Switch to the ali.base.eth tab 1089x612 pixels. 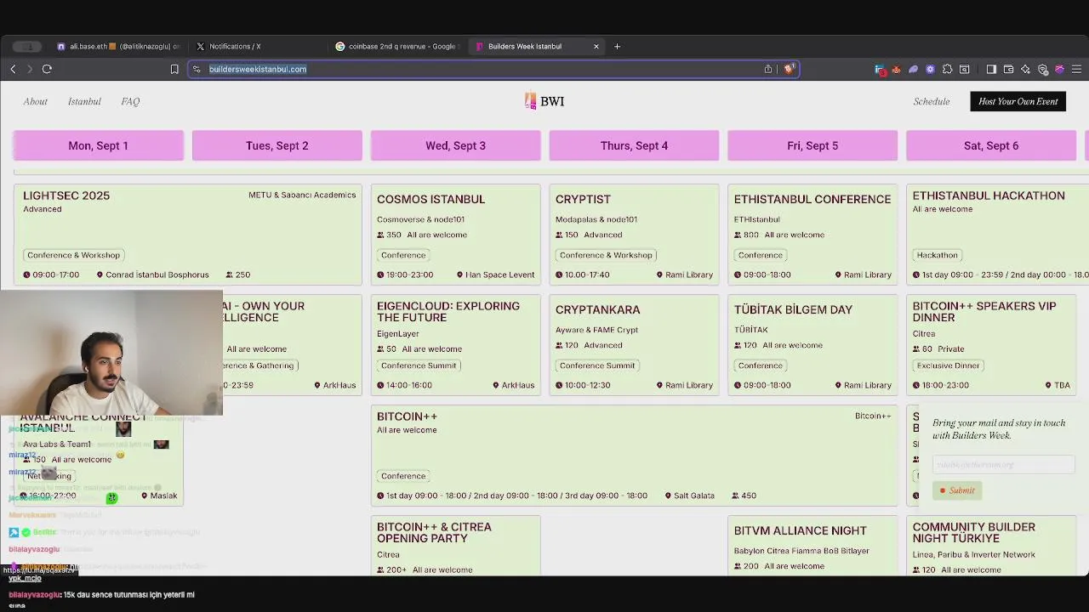pyautogui.click(x=119, y=46)
